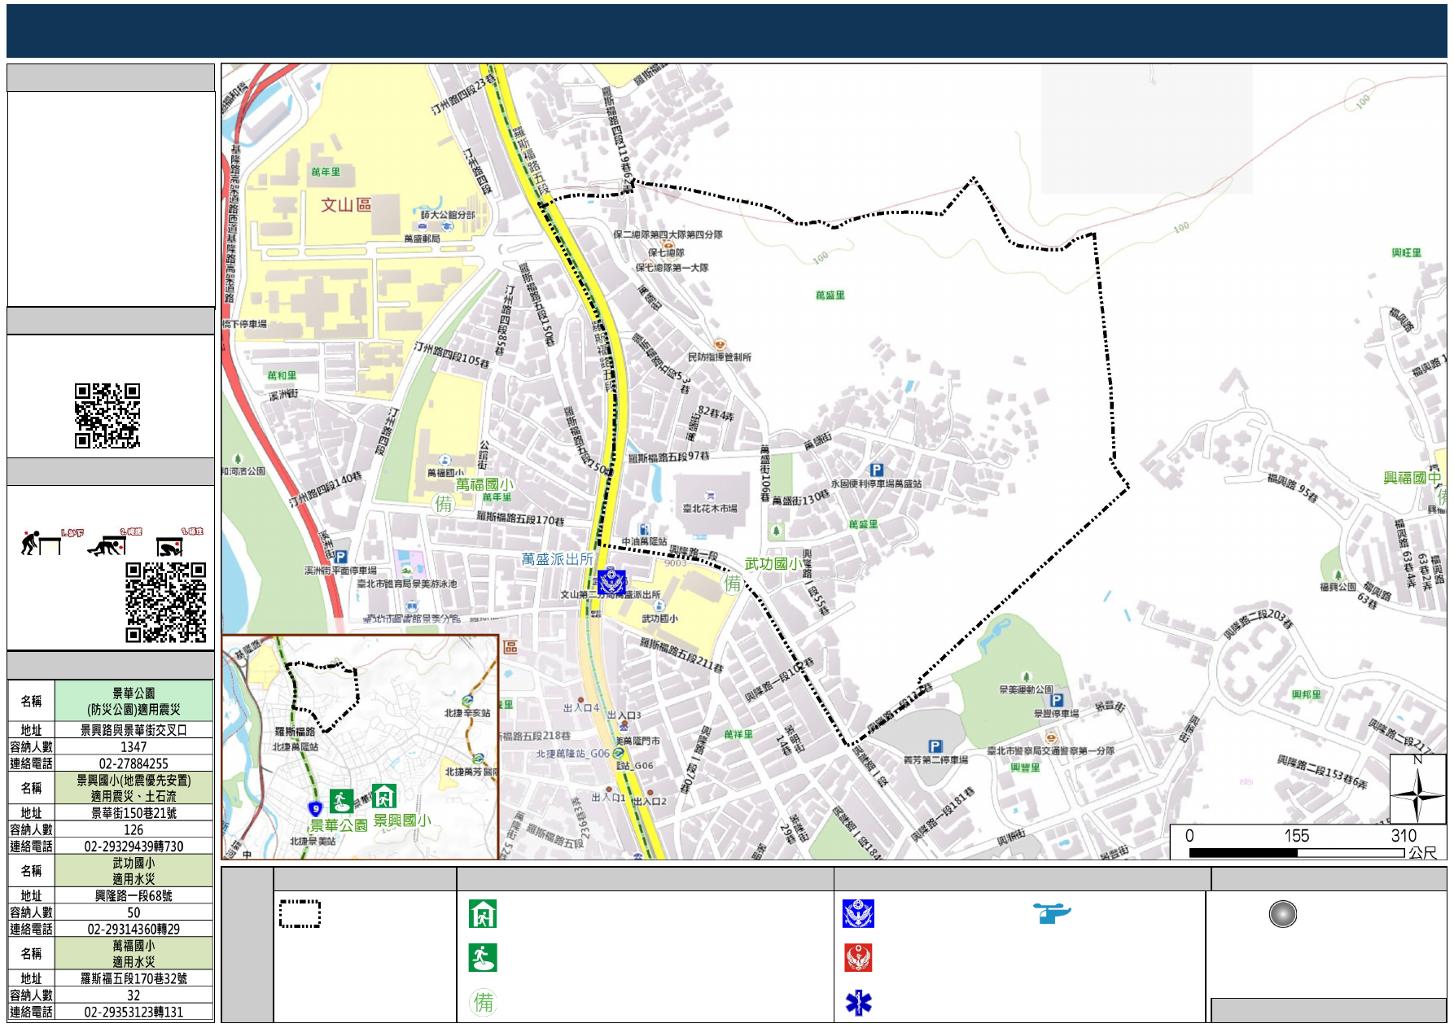Screen dimensions: 1454x1028
Task: Click the blue police badge icon on the map
Action: point(611,582)
